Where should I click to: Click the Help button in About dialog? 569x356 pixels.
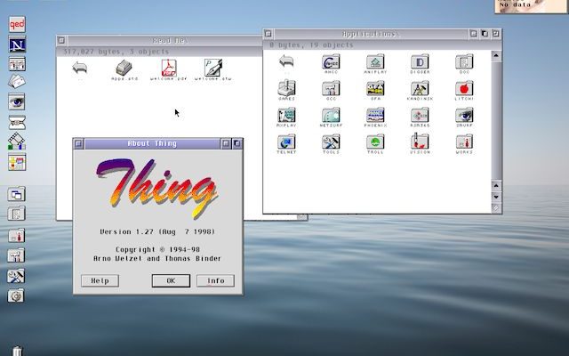[100, 280]
